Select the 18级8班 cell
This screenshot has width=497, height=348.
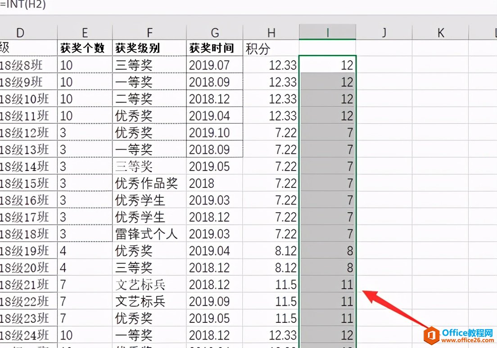click(x=28, y=65)
